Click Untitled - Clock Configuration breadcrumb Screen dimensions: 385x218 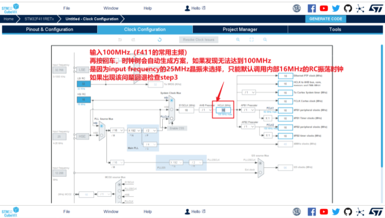pos(92,19)
